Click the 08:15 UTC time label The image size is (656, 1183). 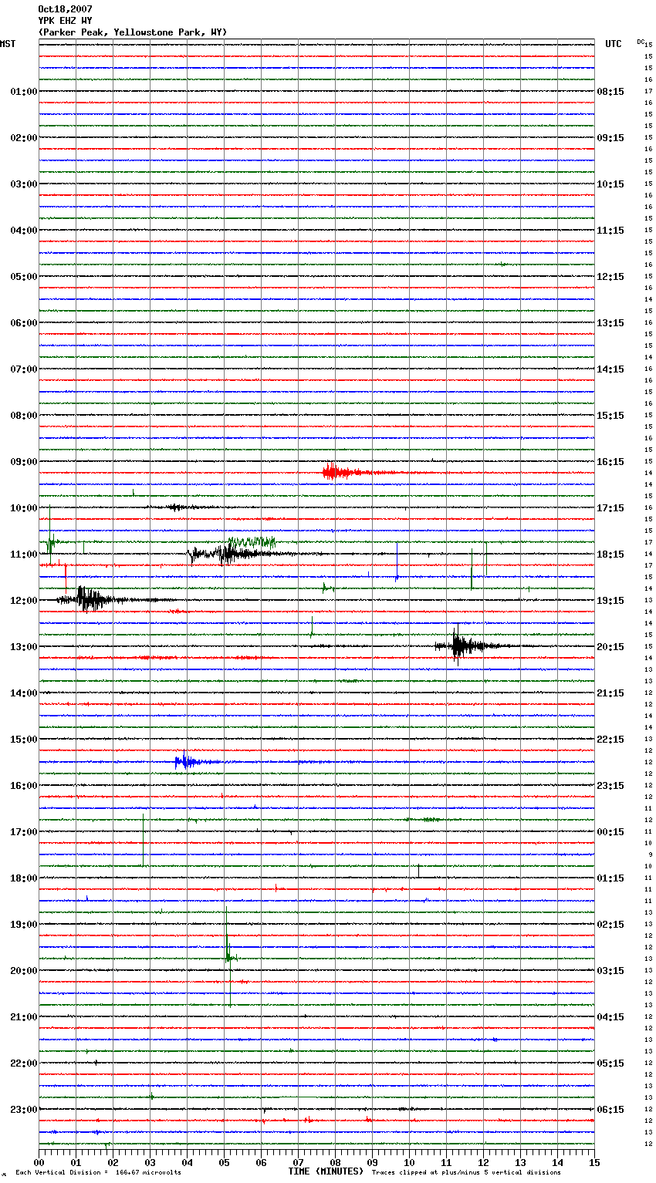(x=610, y=92)
